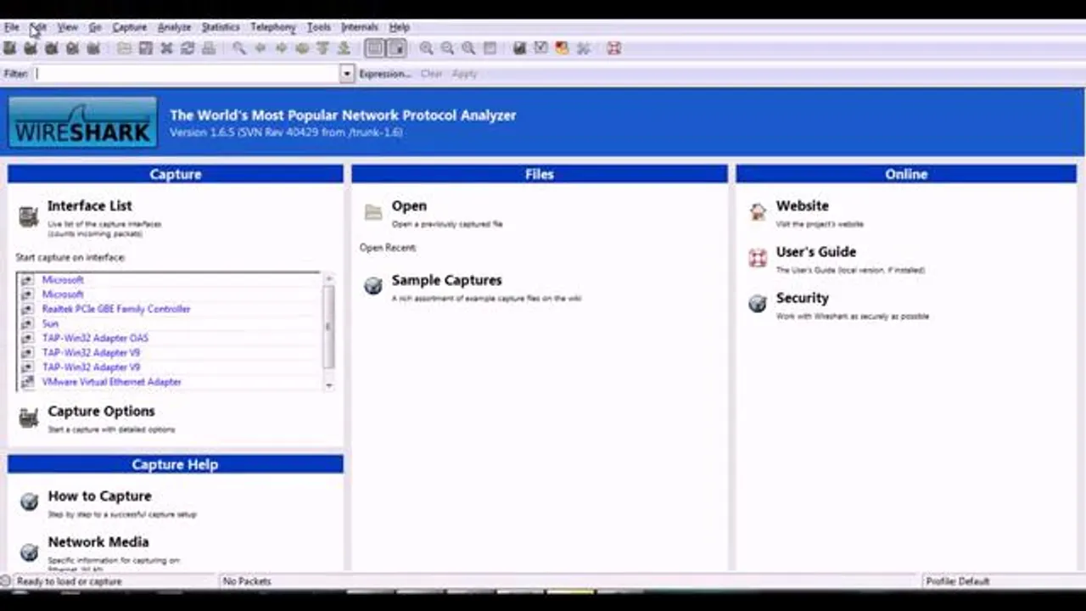Reset zoom to normal size icon
Image resolution: width=1086 pixels, height=611 pixels.
pyautogui.click(x=468, y=48)
